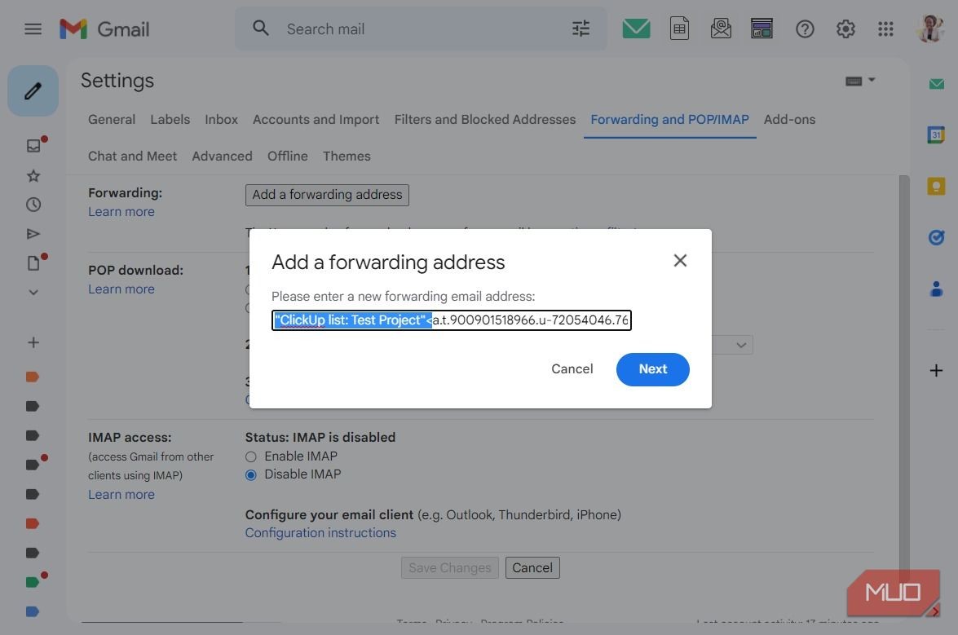Open Drafts page icon in sidebar
The width and height of the screenshot is (958, 635).
tap(33, 263)
